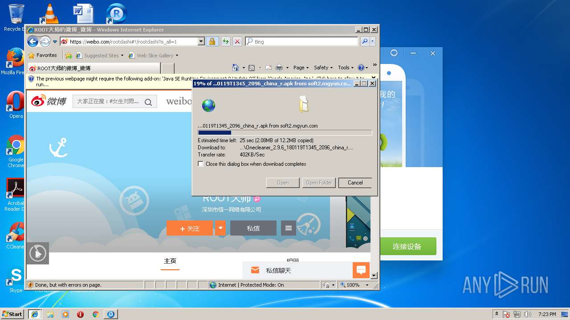
Task: Follow ROOT大师 with the 关注 button
Action: coord(190,228)
